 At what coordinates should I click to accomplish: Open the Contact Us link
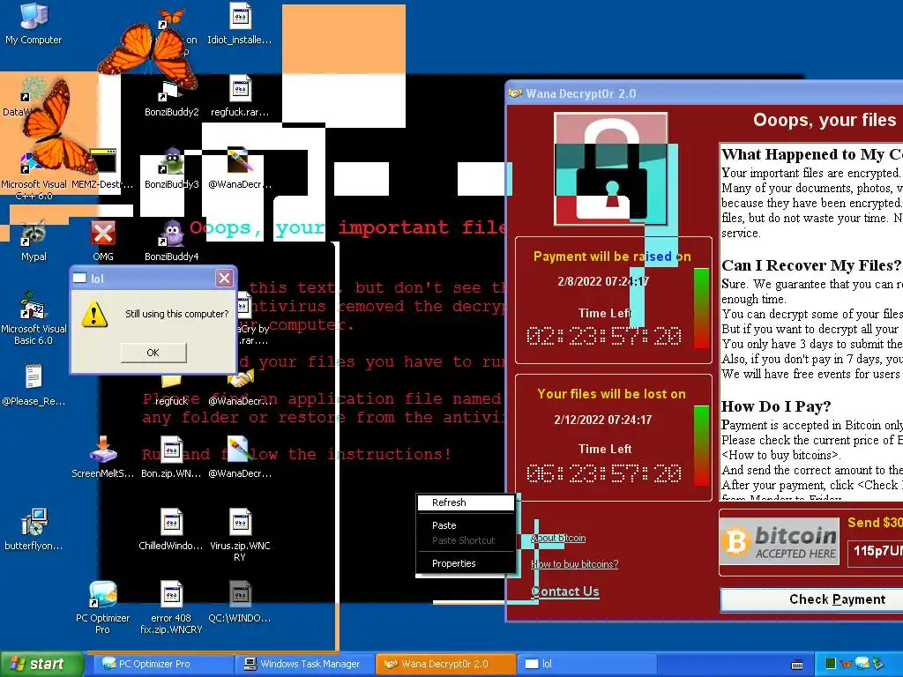[565, 591]
